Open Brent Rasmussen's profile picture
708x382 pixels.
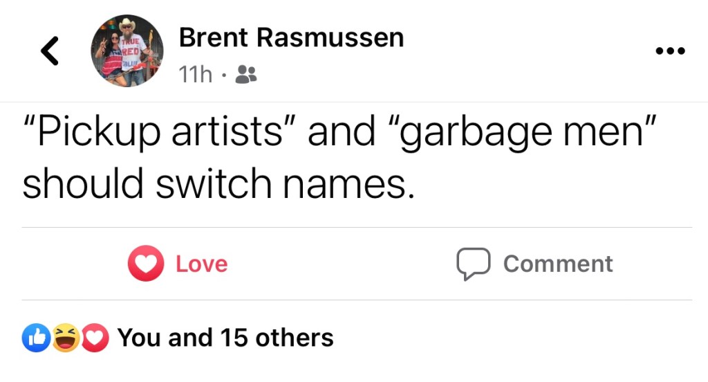(x=127, y=51)
